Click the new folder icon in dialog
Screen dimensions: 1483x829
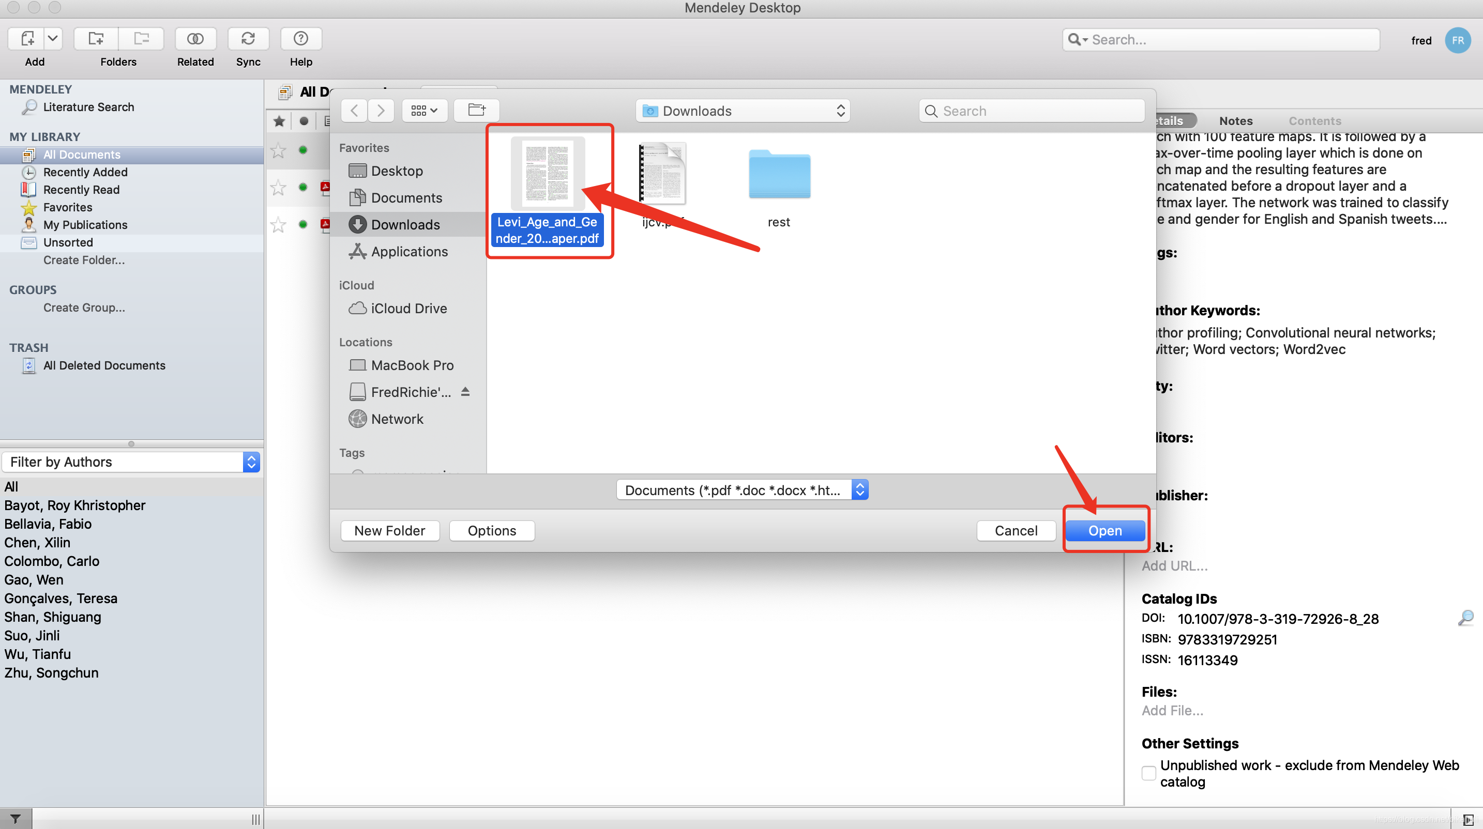(x=389, y=530)
